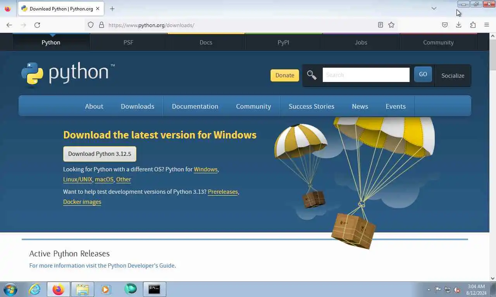Open the Firefox hamburger application menu

coord(487,25)
